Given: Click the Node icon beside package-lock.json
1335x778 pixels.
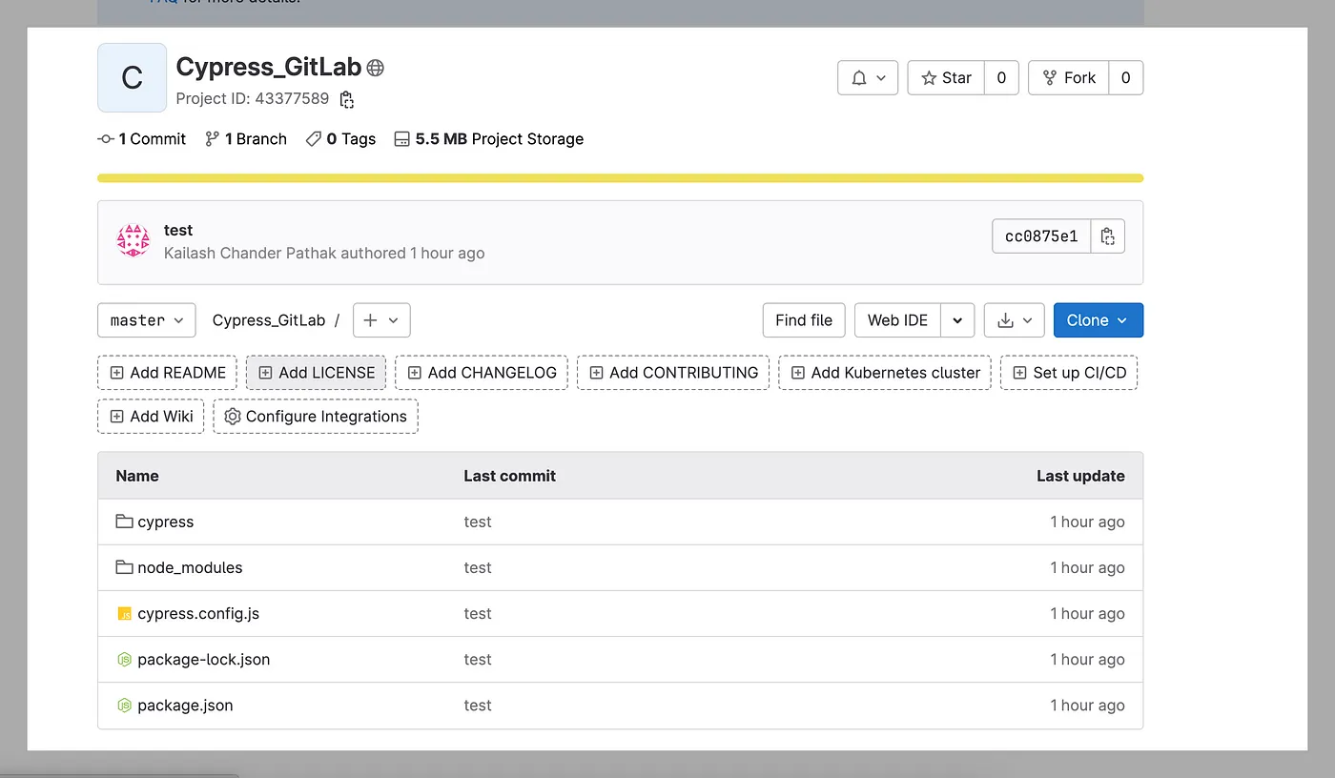Looking at the screenshot, I should click(124, 660).
